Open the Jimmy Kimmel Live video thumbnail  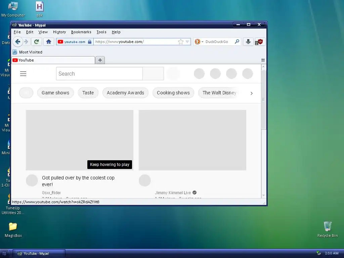tap(192, 140)
